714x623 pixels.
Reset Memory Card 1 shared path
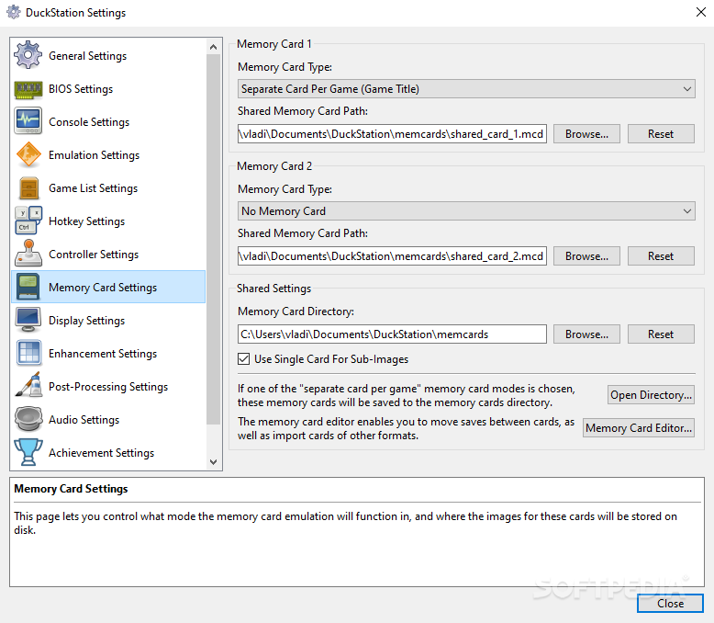click(x=661, y=133)
